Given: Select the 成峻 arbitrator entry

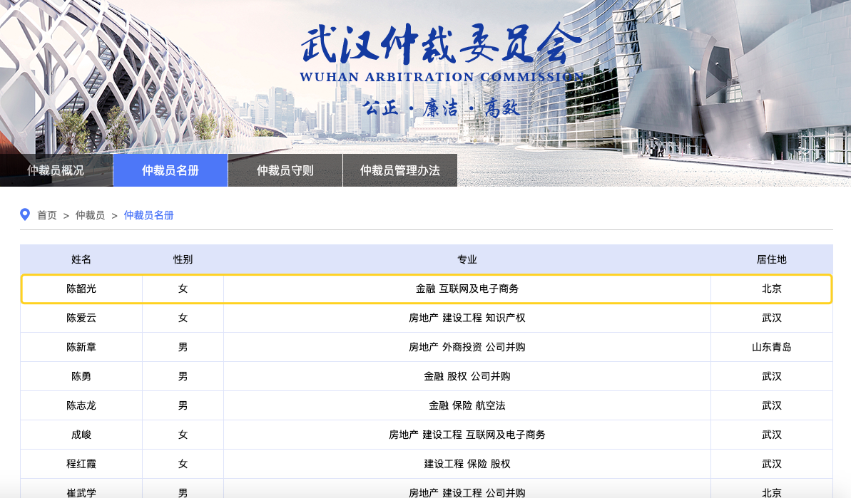Looking at the screenshot, I should point(81,435).
